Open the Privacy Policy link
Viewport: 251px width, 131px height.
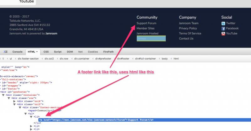(188, 28)
